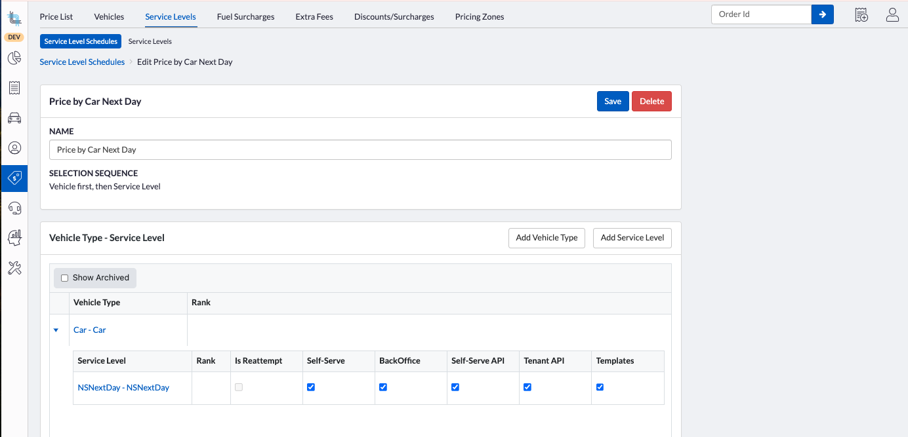Toggle Is Reattempt checkbox for NSNextDay
Viewport: 908px width, 437px height.
tap(239, 387)
